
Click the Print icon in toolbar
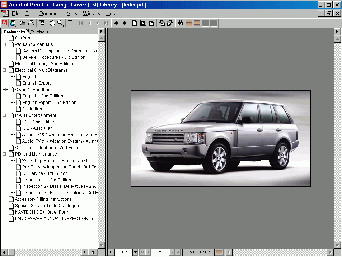31,23
